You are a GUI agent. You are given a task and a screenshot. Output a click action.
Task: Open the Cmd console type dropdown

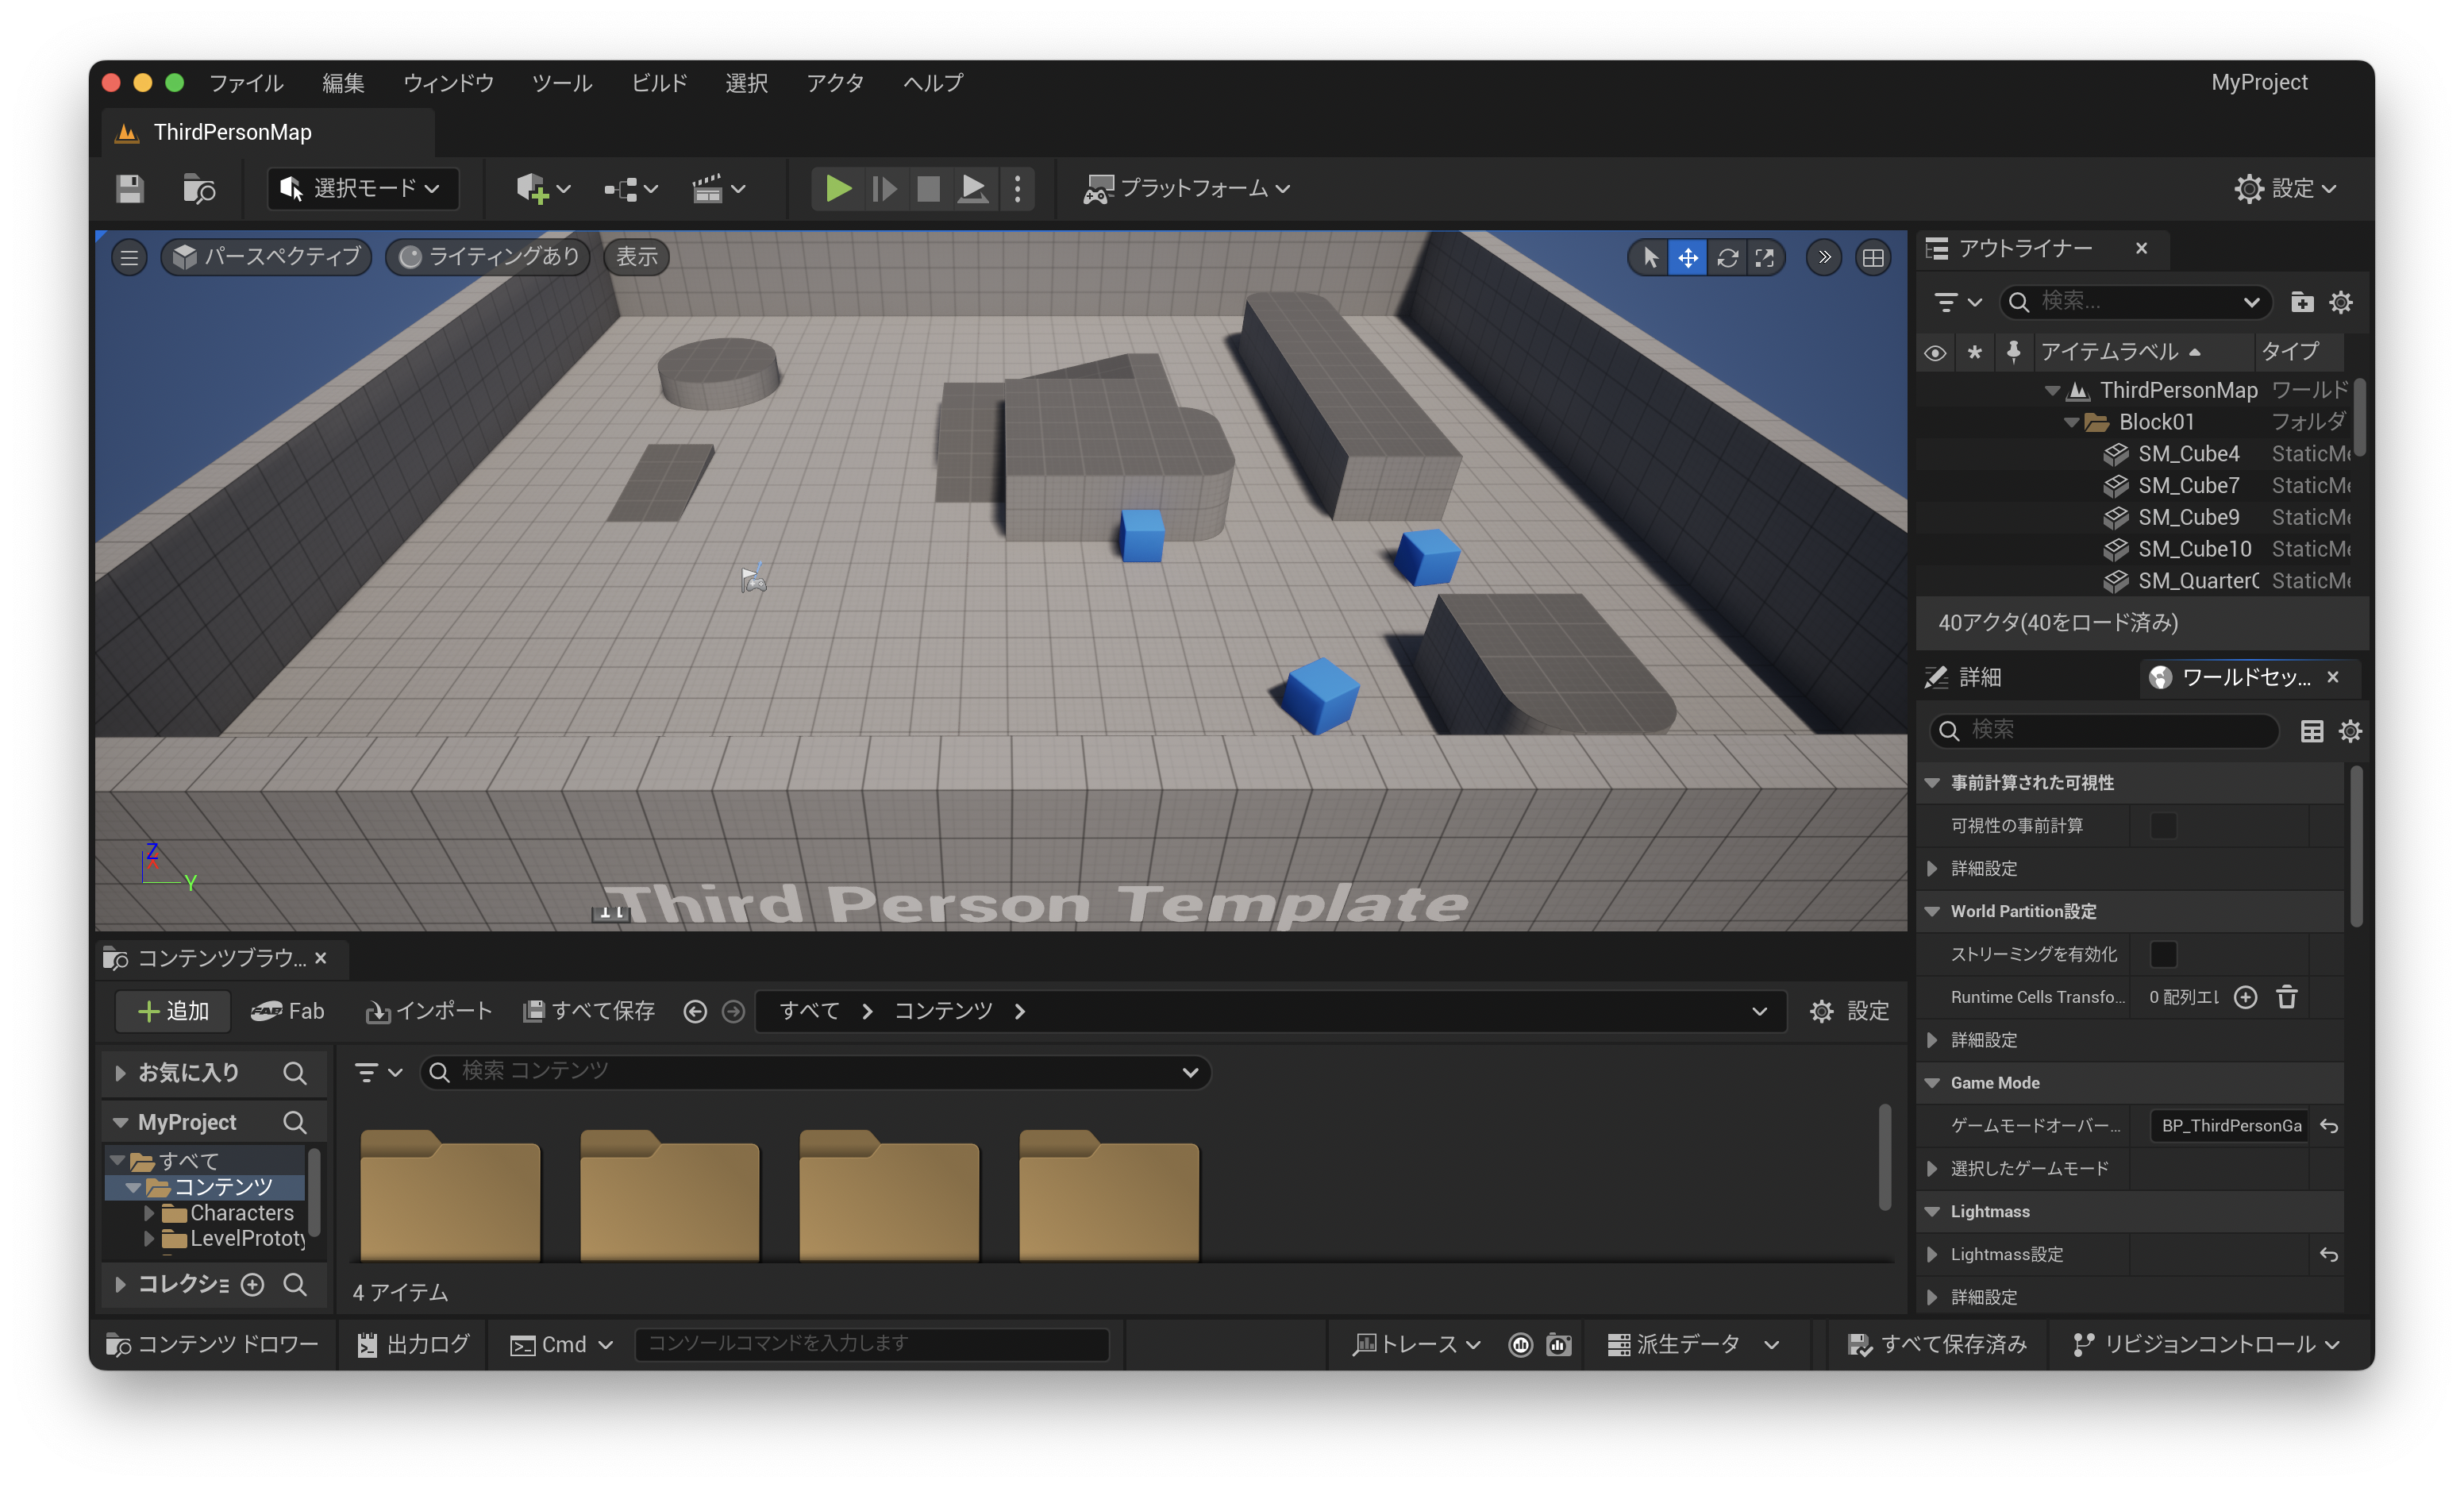[561, 1345]
